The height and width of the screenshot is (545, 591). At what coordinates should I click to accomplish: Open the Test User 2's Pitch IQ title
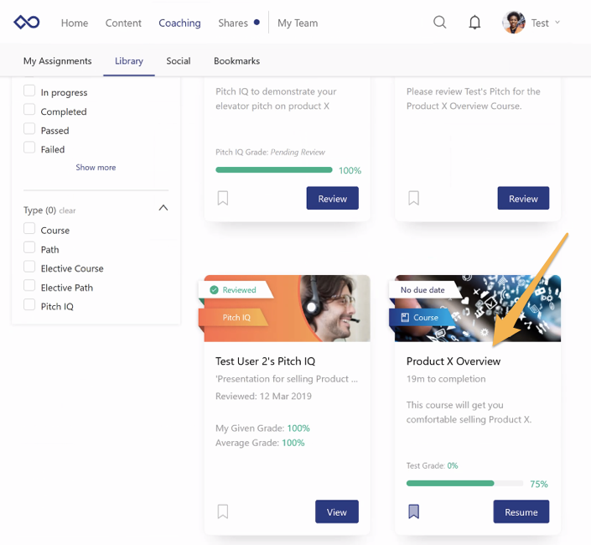click(266, 361)
